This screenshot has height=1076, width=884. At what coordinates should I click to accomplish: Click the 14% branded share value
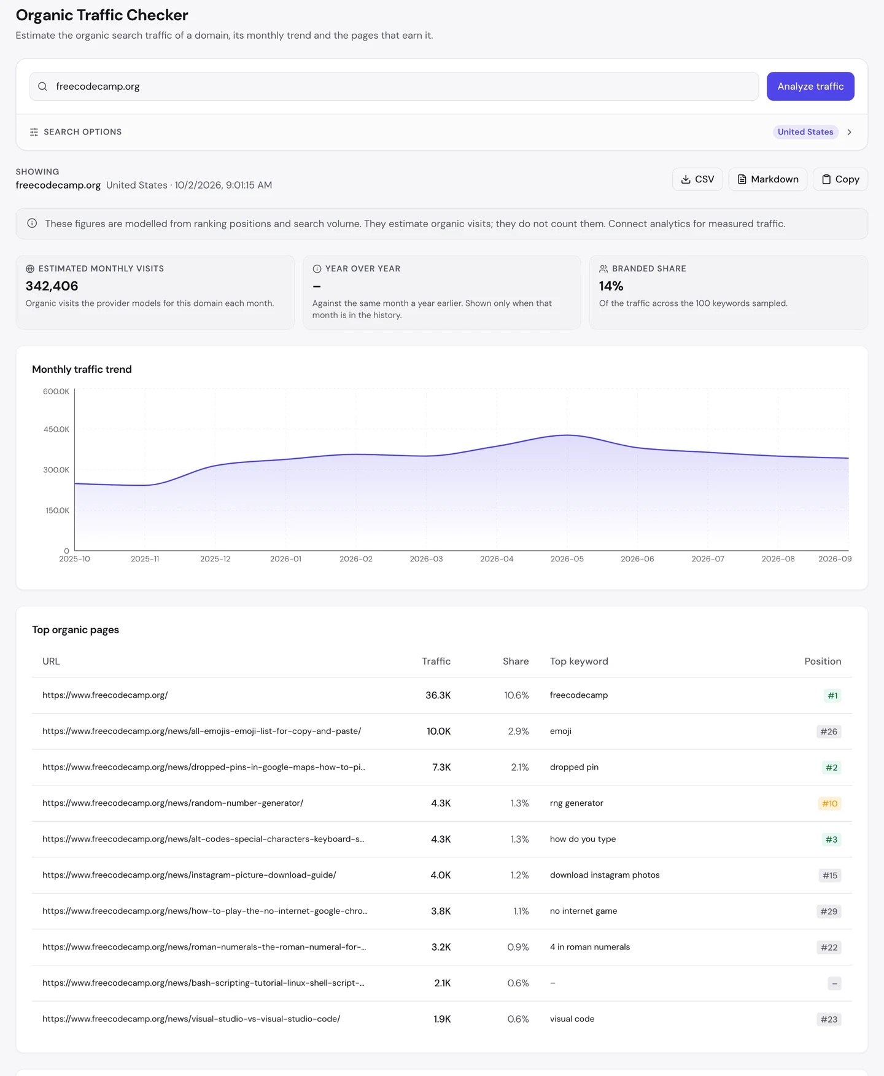(x=611, y=286)
